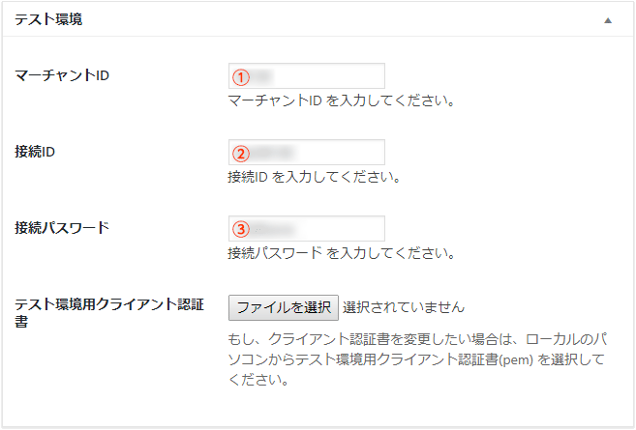636x430 pixels.
Task: Click the テスト環境 panel heading
Action: 48,19
